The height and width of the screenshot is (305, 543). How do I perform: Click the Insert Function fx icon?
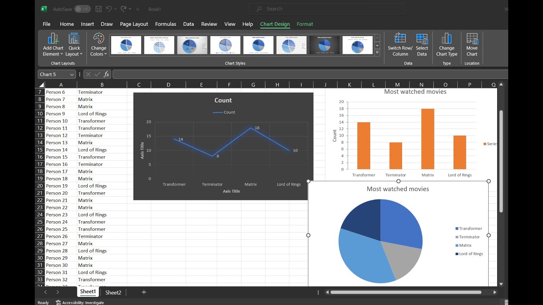(106, 74)
